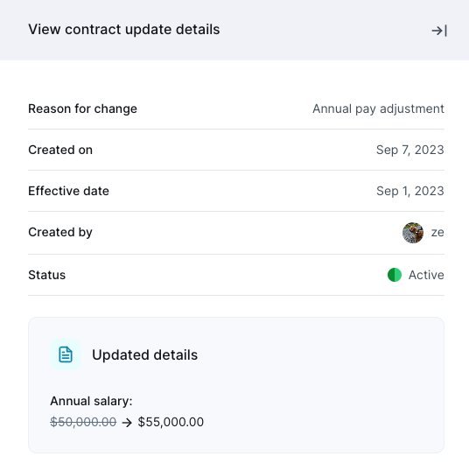Click the Created on date Sep 7, 2023
The image size is (469, 463).
(x=410, y=150)
